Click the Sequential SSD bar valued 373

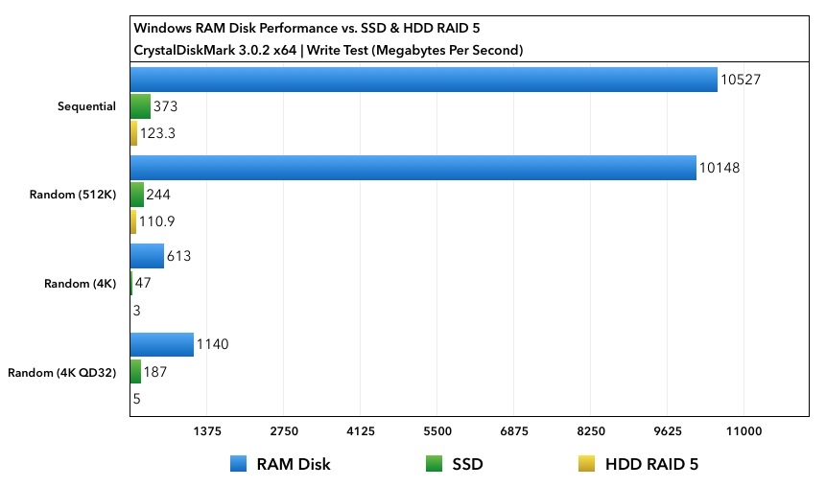click(x=140, y=106)
